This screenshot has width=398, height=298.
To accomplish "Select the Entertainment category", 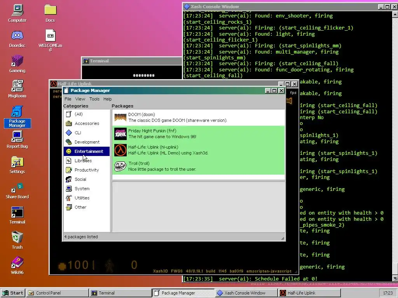I will tap(87, 151).
